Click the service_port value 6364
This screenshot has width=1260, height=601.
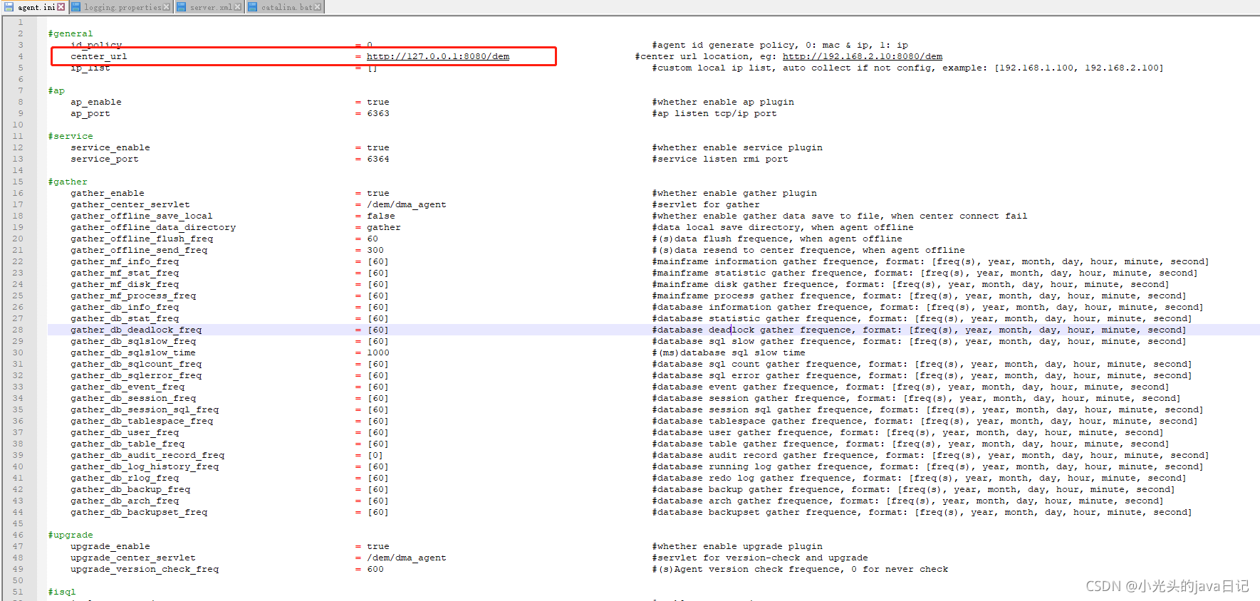pyautogui.click(x=378, y=159)
